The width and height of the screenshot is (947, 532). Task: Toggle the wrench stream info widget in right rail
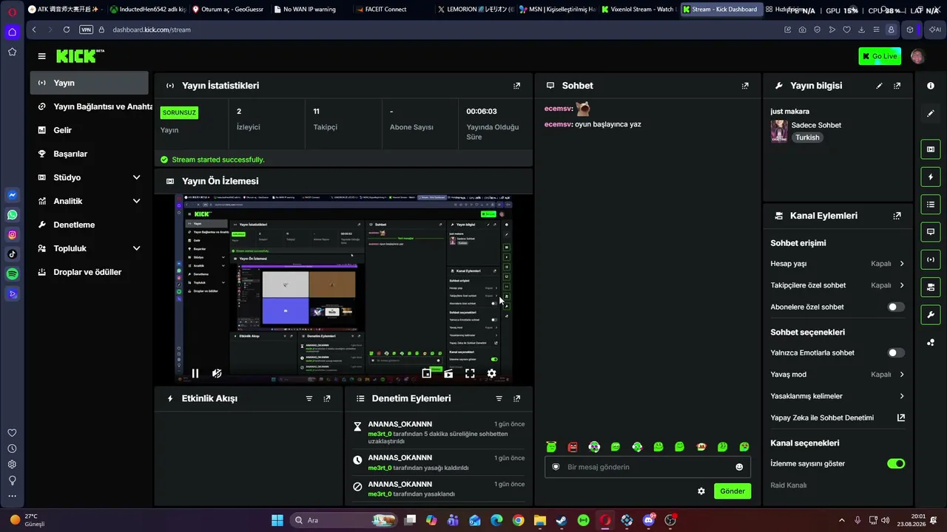[x=931, y=315]
